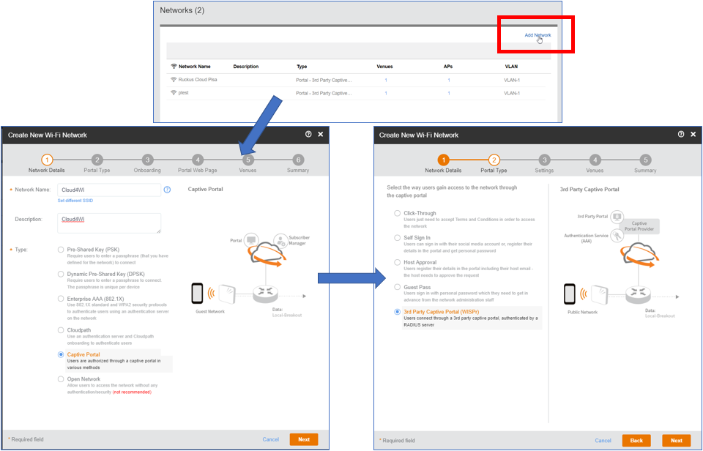Select Open Network radio option
This screenshot has width=703, height=451.
61,379
